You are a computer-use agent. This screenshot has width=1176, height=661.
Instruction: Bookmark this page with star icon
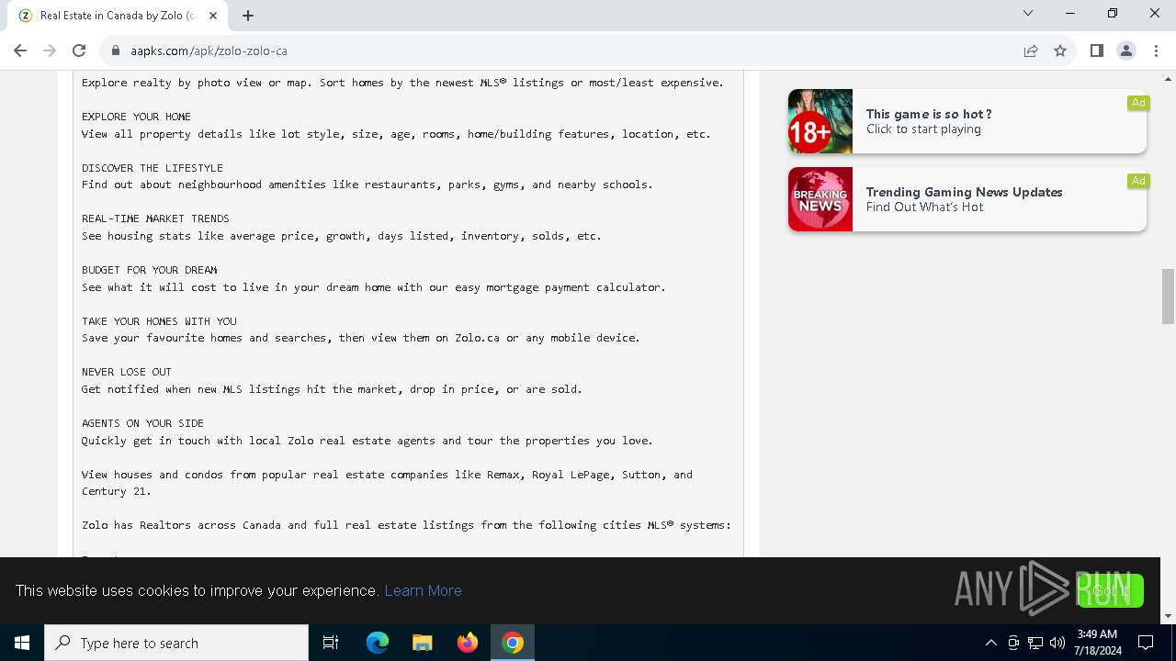[1060, 50]
